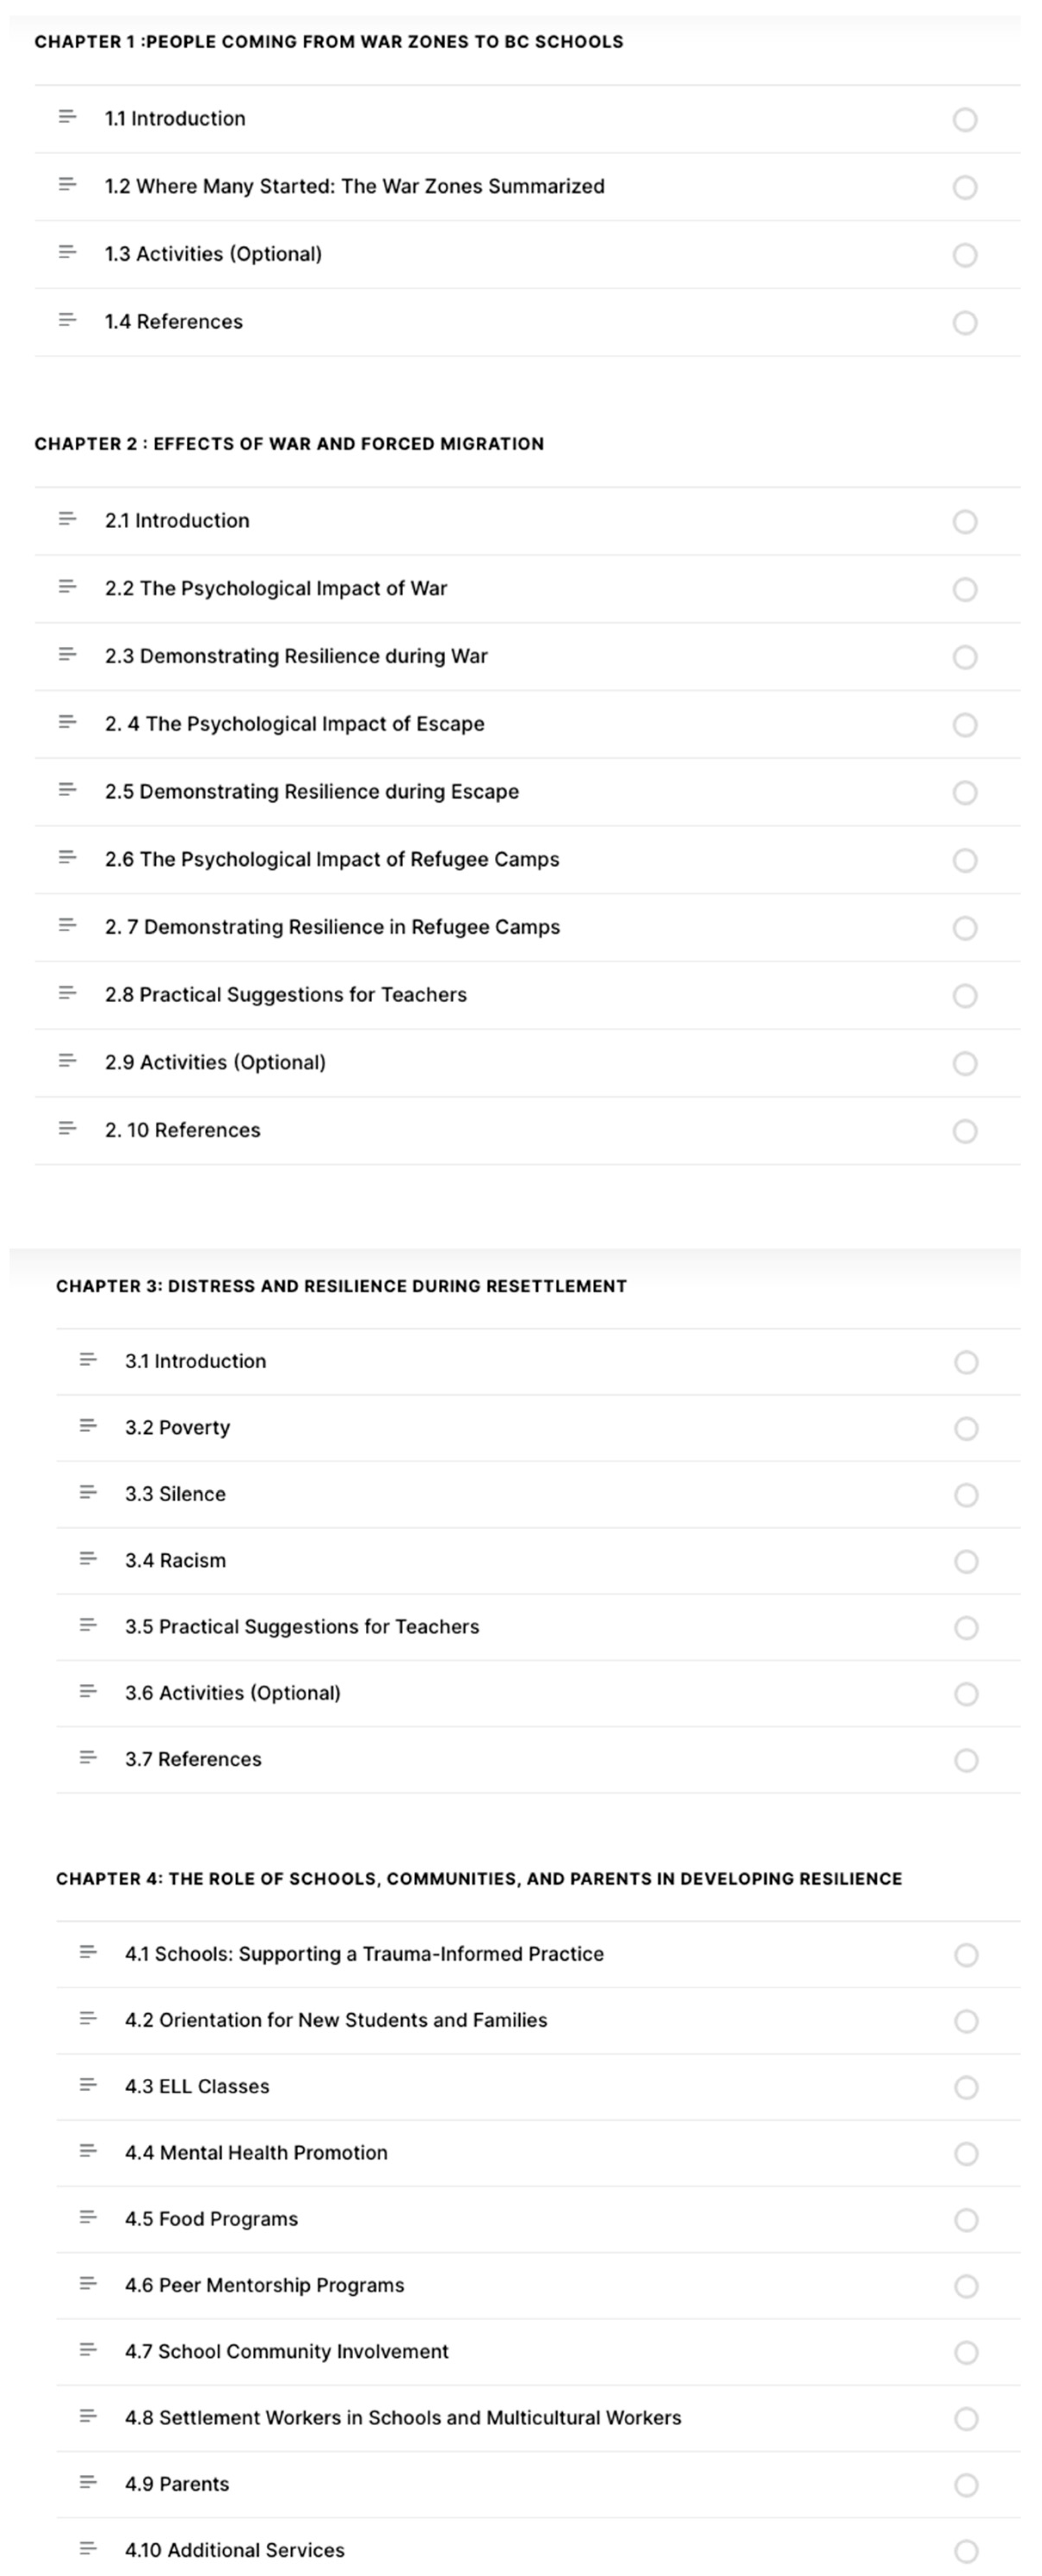This screenshot has height=2576, width=1042.
Task: Click the lesson icon next to 4.3 ELL Classes
Action: tap(88, 2085)
